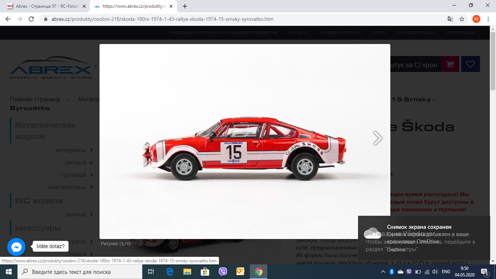Image resolution: width=496 pixels, height=279 pixels.
Task: Open COVID-19 information menu item
Action: tap(223, 33)
